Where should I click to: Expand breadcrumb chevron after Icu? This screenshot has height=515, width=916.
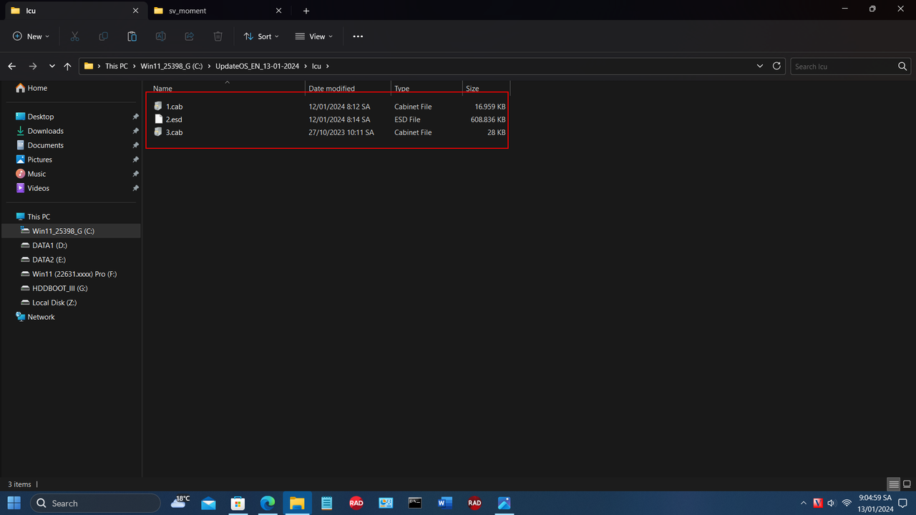pos(328,66)
